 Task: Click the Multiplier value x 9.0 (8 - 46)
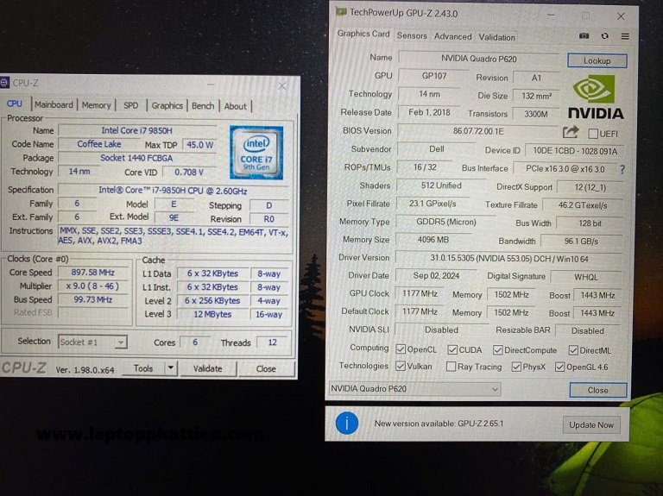click(x=92, y=286)
